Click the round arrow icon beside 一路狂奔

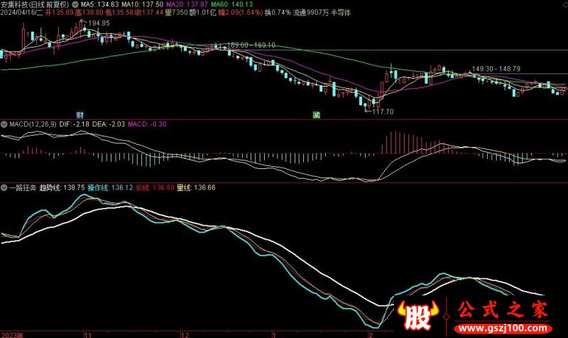pos(4,187)
